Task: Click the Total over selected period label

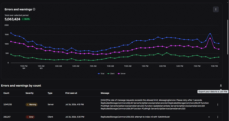Action: pos(17,15)
